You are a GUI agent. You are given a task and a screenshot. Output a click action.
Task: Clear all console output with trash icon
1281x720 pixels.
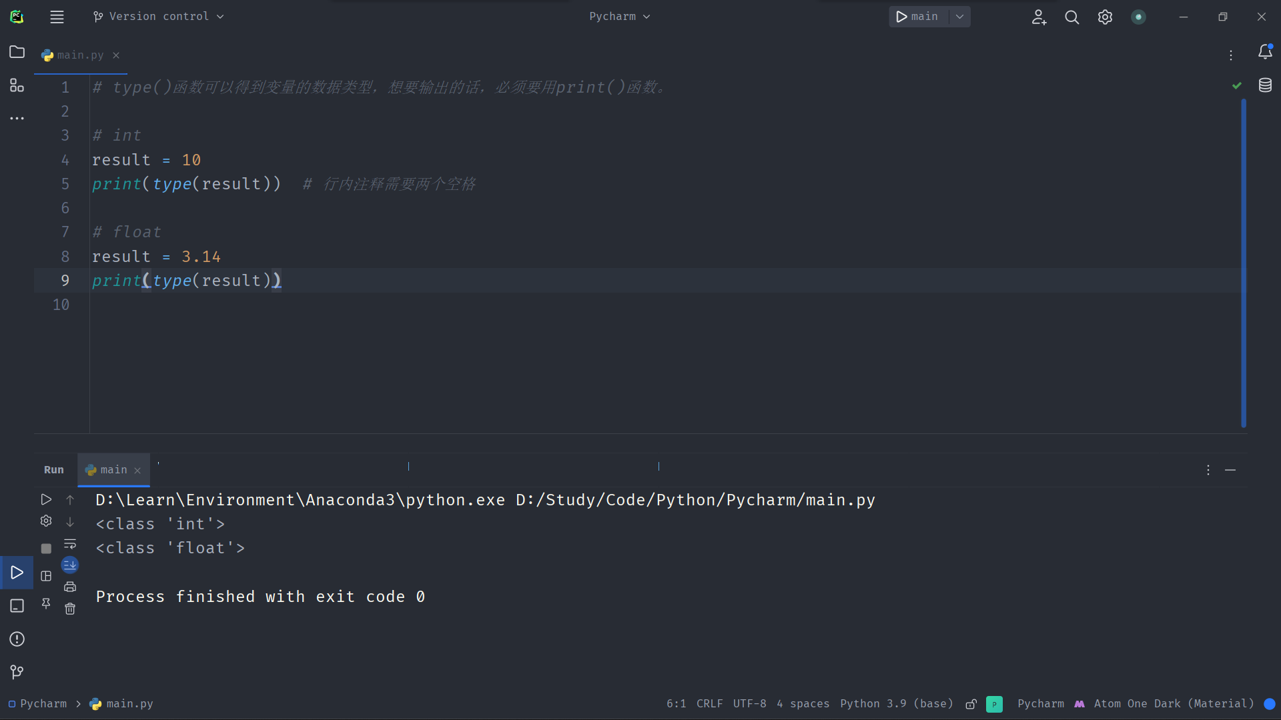(x=70, y=609)
